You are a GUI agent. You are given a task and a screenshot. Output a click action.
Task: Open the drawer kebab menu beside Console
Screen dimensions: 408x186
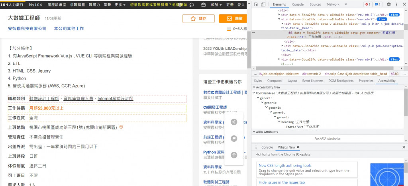click(256, 147)
